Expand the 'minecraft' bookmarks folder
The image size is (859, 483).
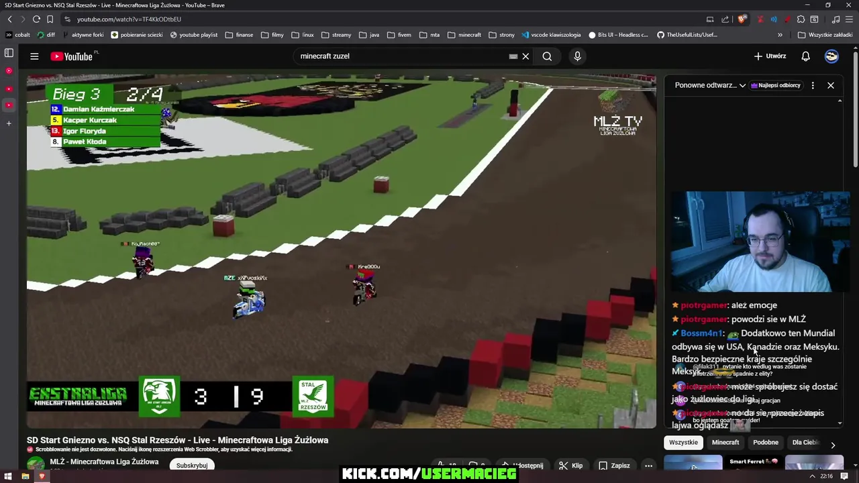pos(464,35)
